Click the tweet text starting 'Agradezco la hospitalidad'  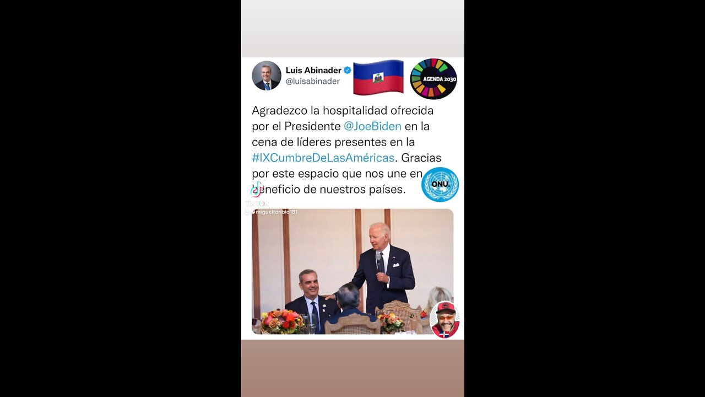pos(346,150)
